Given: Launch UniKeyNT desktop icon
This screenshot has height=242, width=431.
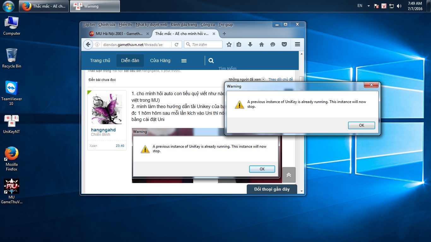Looking at the screenshot, I should pos(12,124).
